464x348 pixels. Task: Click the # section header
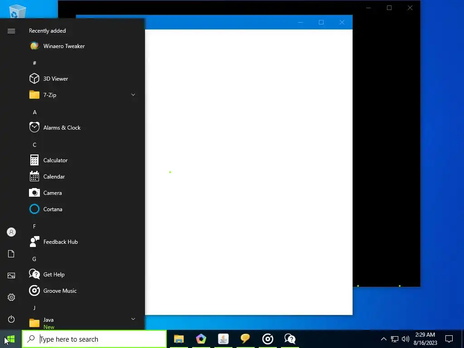[34, 63]
